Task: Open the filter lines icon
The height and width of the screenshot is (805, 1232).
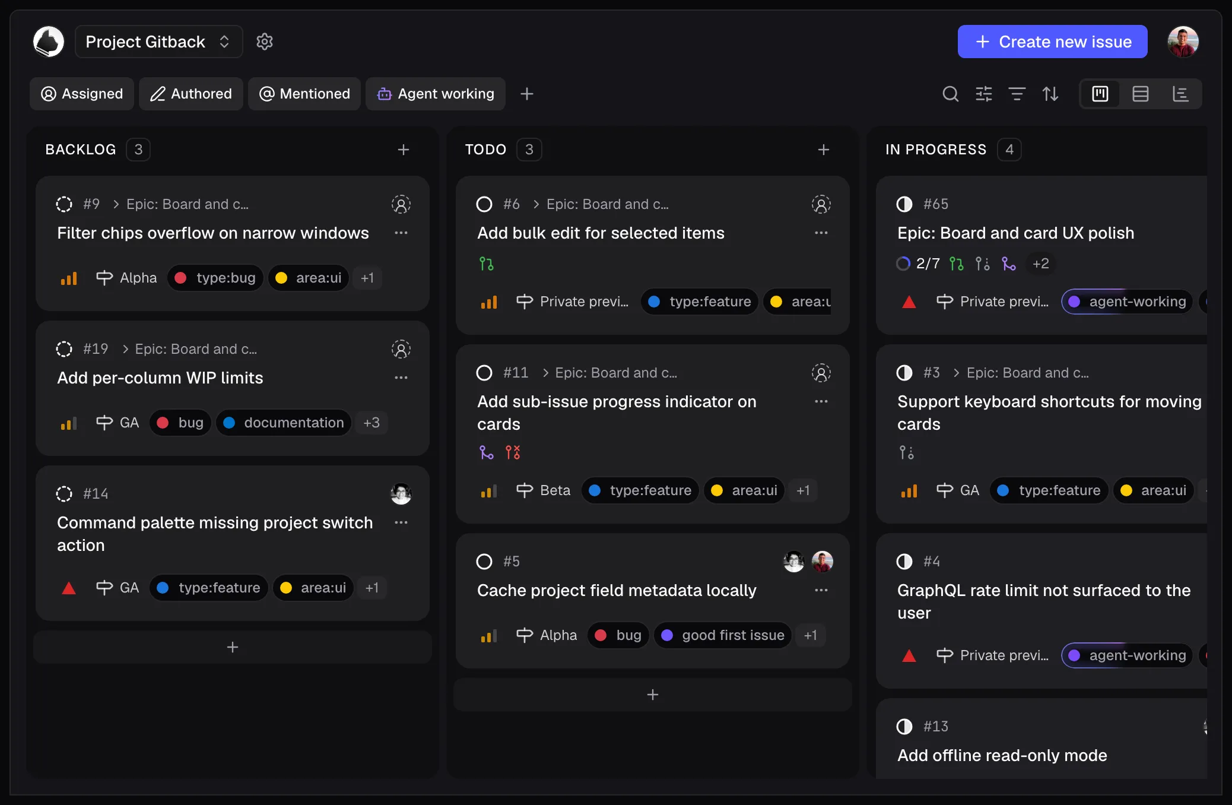Action: [x=1017, y=94]
